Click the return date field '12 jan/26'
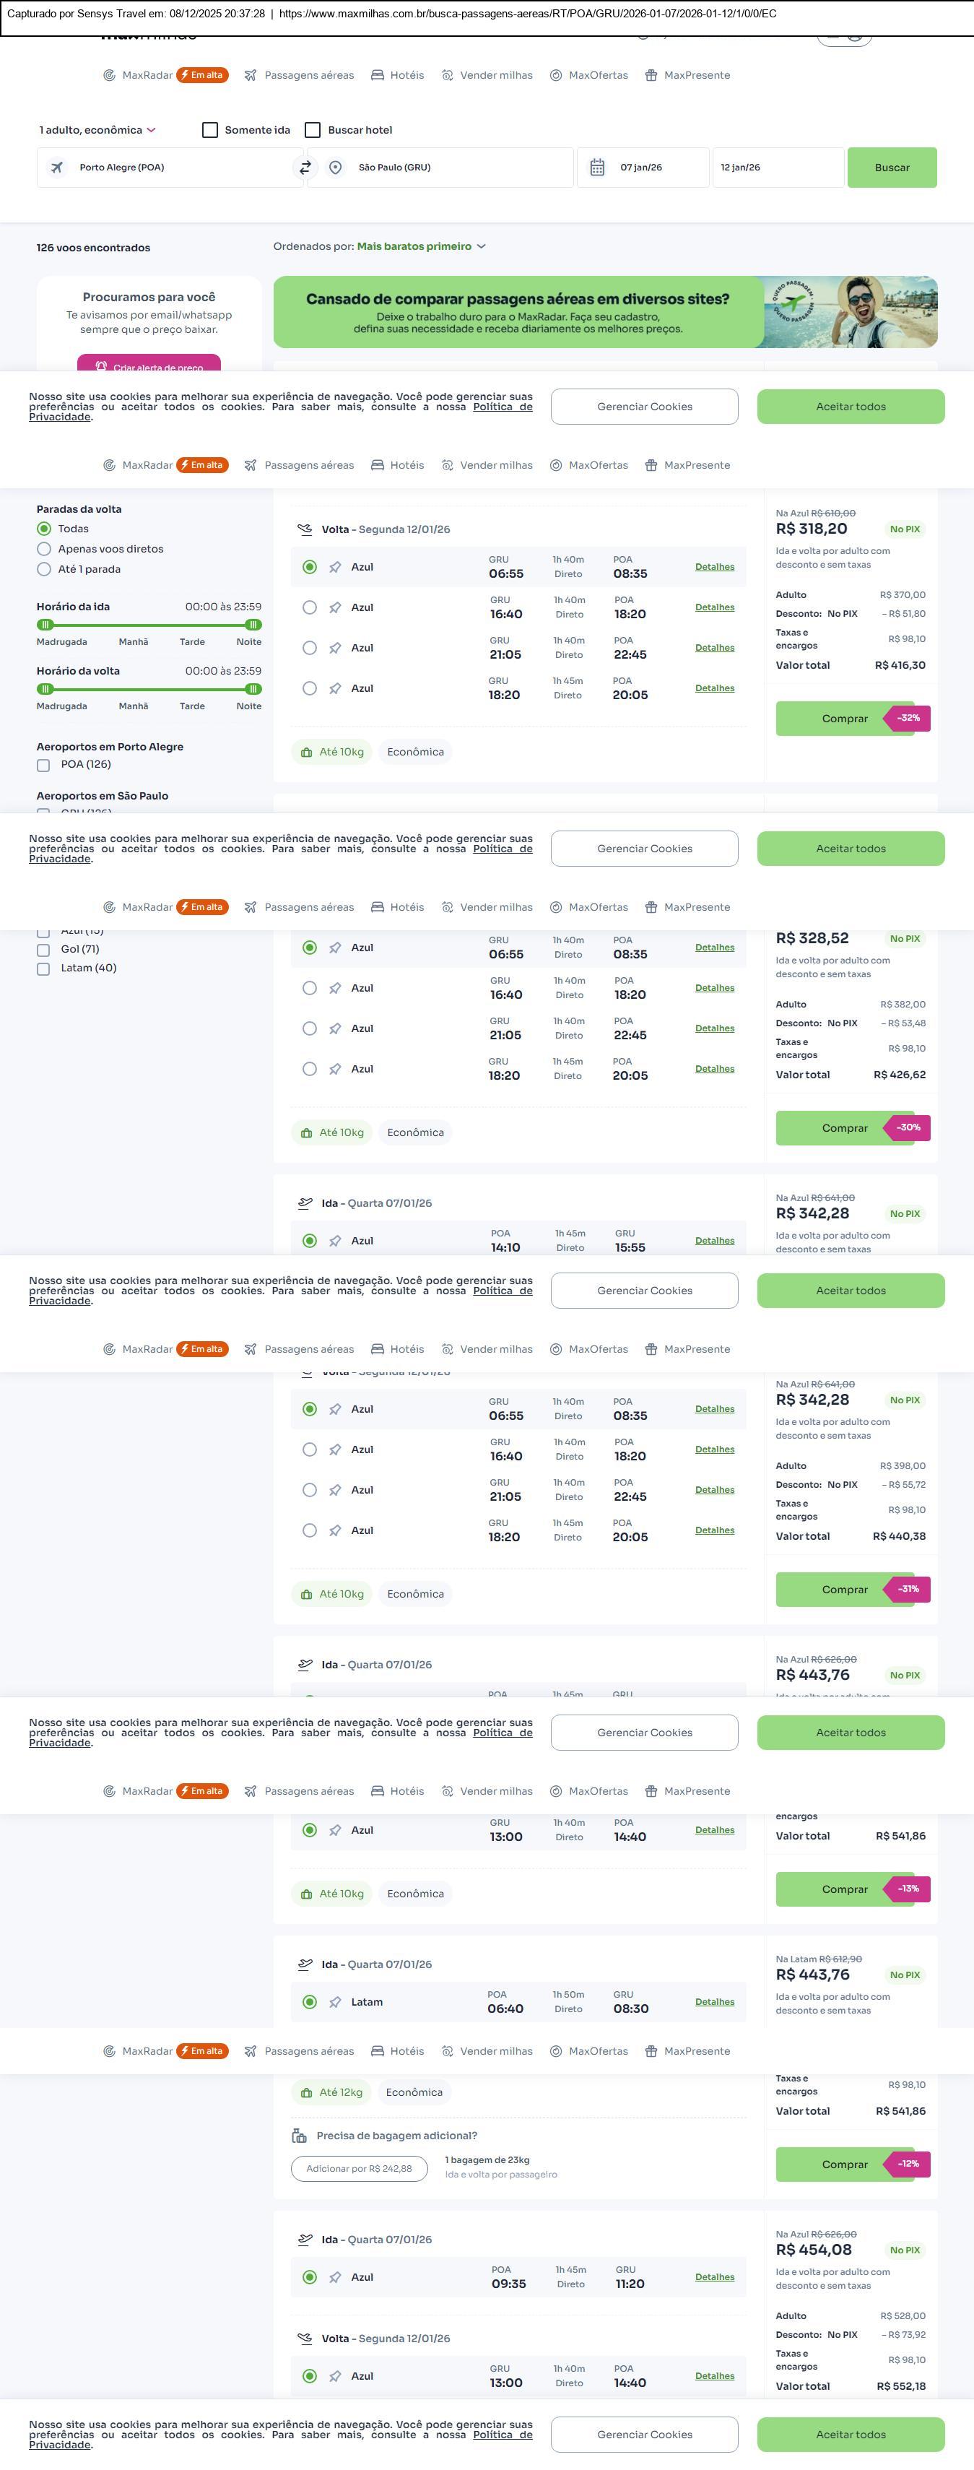 (x=778, y=168)
